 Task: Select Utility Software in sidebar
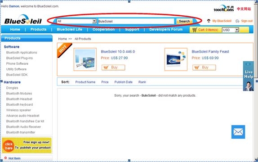tap(16, 69)
